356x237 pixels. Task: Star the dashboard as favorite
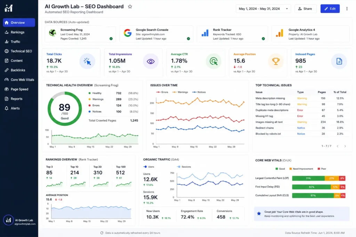tap(130, 7)
